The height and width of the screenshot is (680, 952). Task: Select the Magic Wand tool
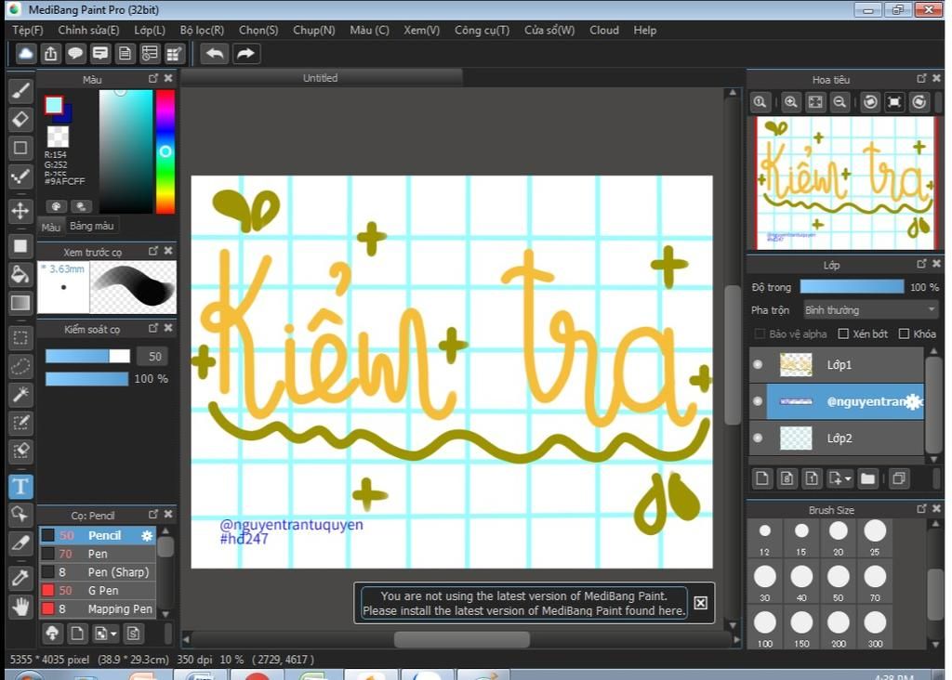click(x=20, y=395)
